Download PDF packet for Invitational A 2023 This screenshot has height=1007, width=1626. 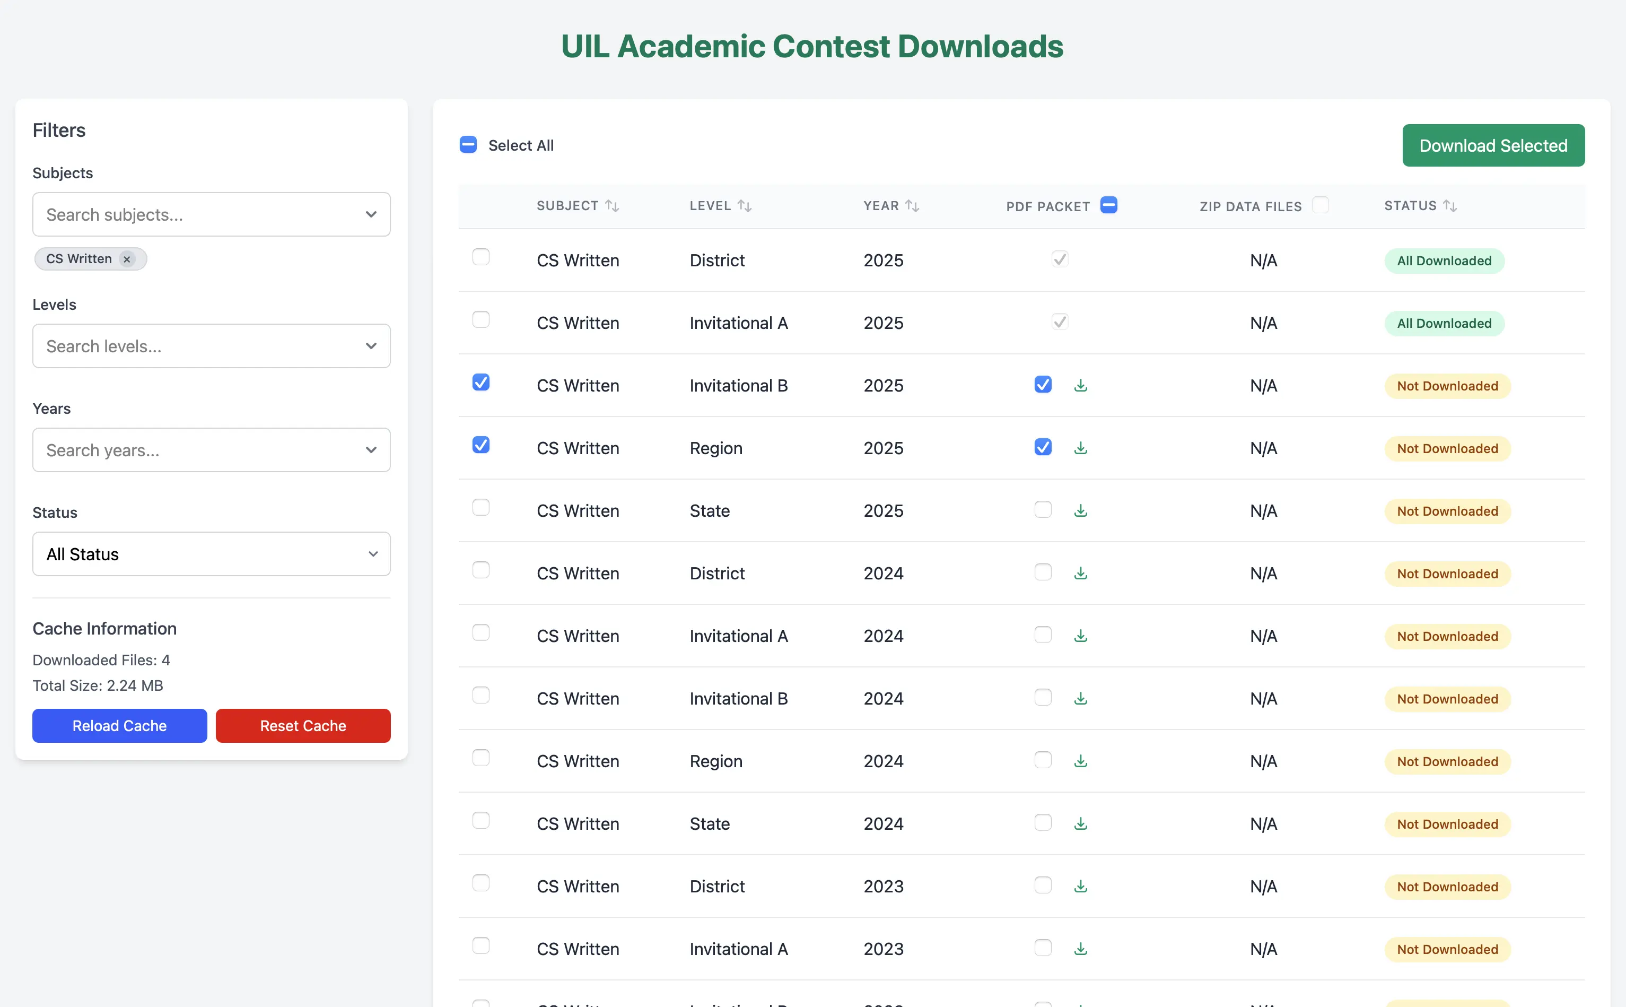(x=1080, y=949)
